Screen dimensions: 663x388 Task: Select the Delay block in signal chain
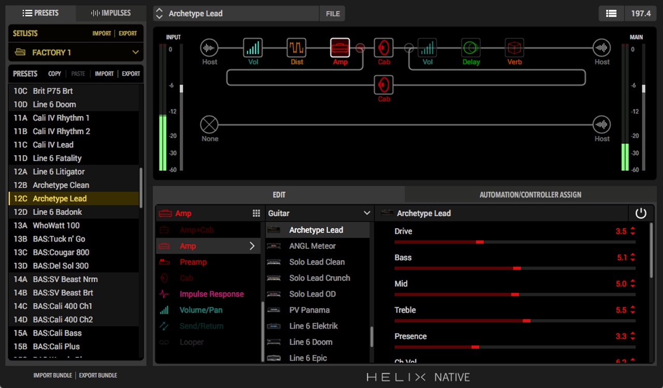coord(471,48)
